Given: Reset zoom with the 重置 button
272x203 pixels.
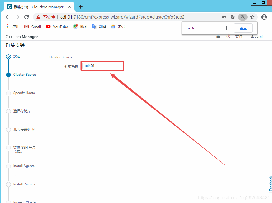Looking at the screenshot, I should [243, 28].
